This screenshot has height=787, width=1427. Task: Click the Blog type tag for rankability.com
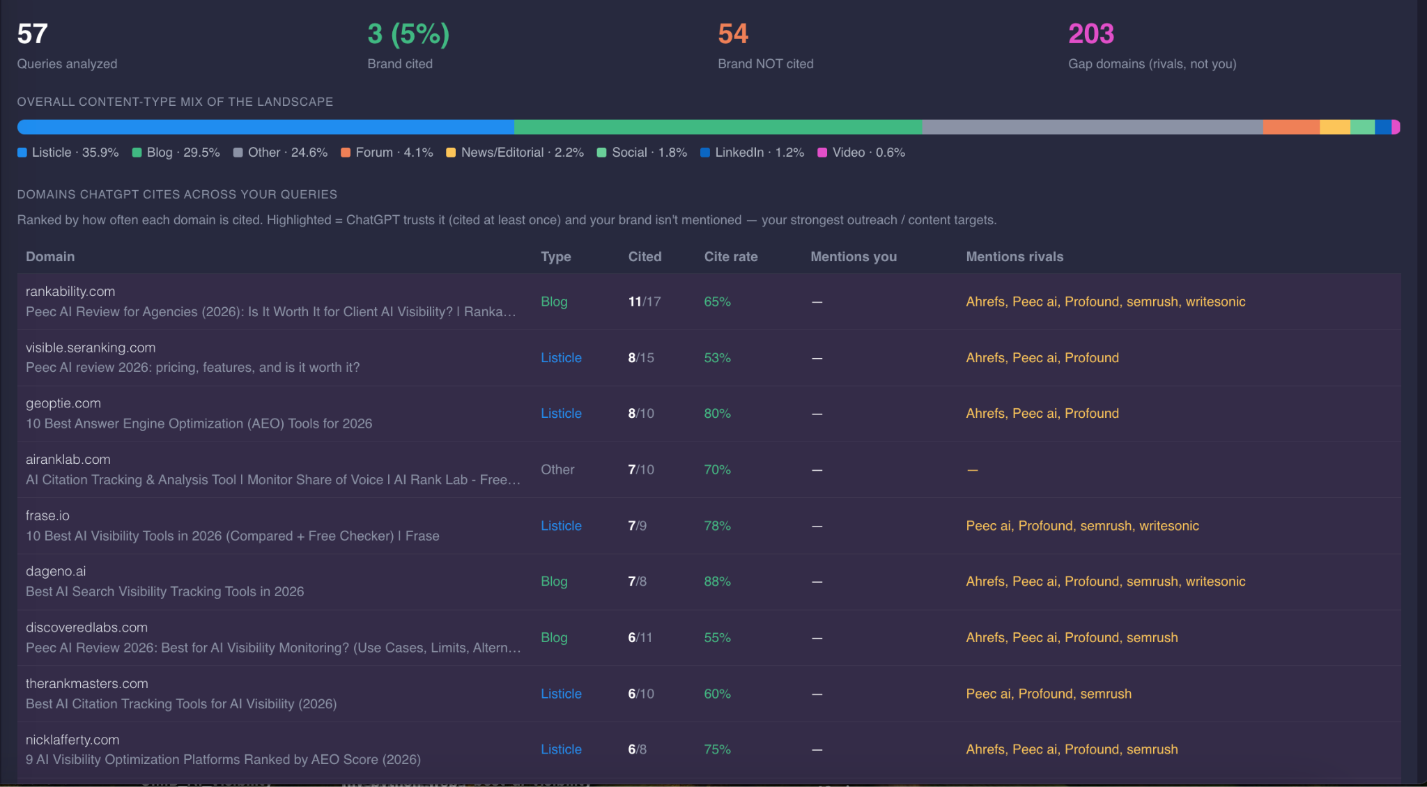554,302
